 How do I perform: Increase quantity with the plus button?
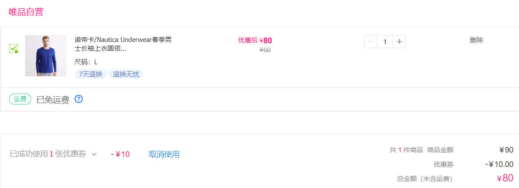point(399,42)
